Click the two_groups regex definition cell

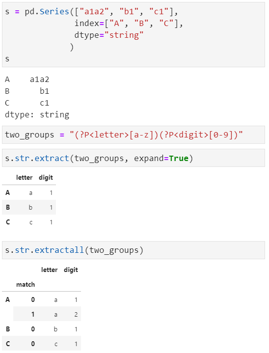point(134,135)
